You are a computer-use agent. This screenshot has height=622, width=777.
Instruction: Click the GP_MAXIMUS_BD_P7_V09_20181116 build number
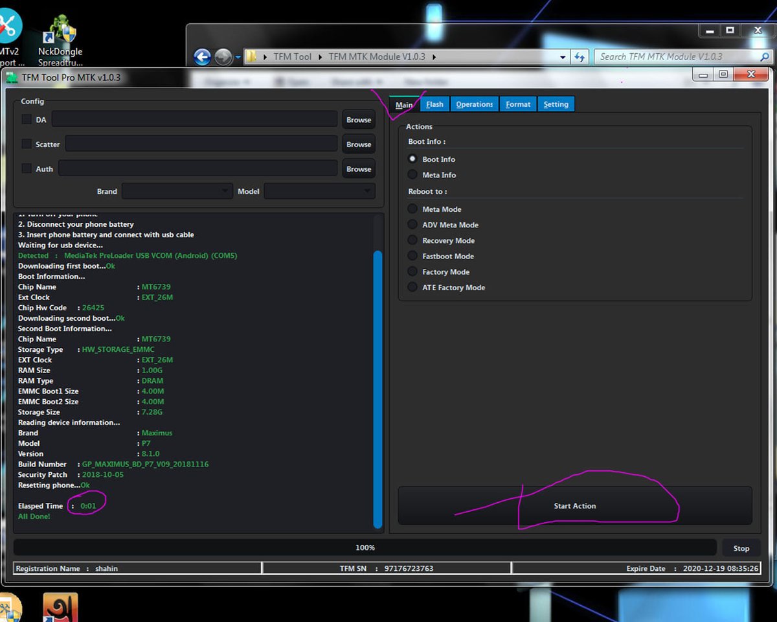tap(145, 464)
